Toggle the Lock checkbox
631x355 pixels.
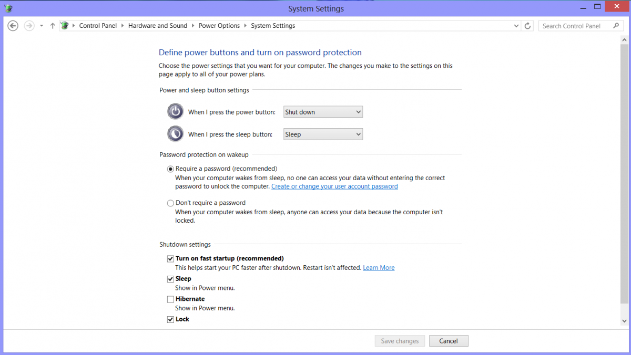tap(170, 319)
